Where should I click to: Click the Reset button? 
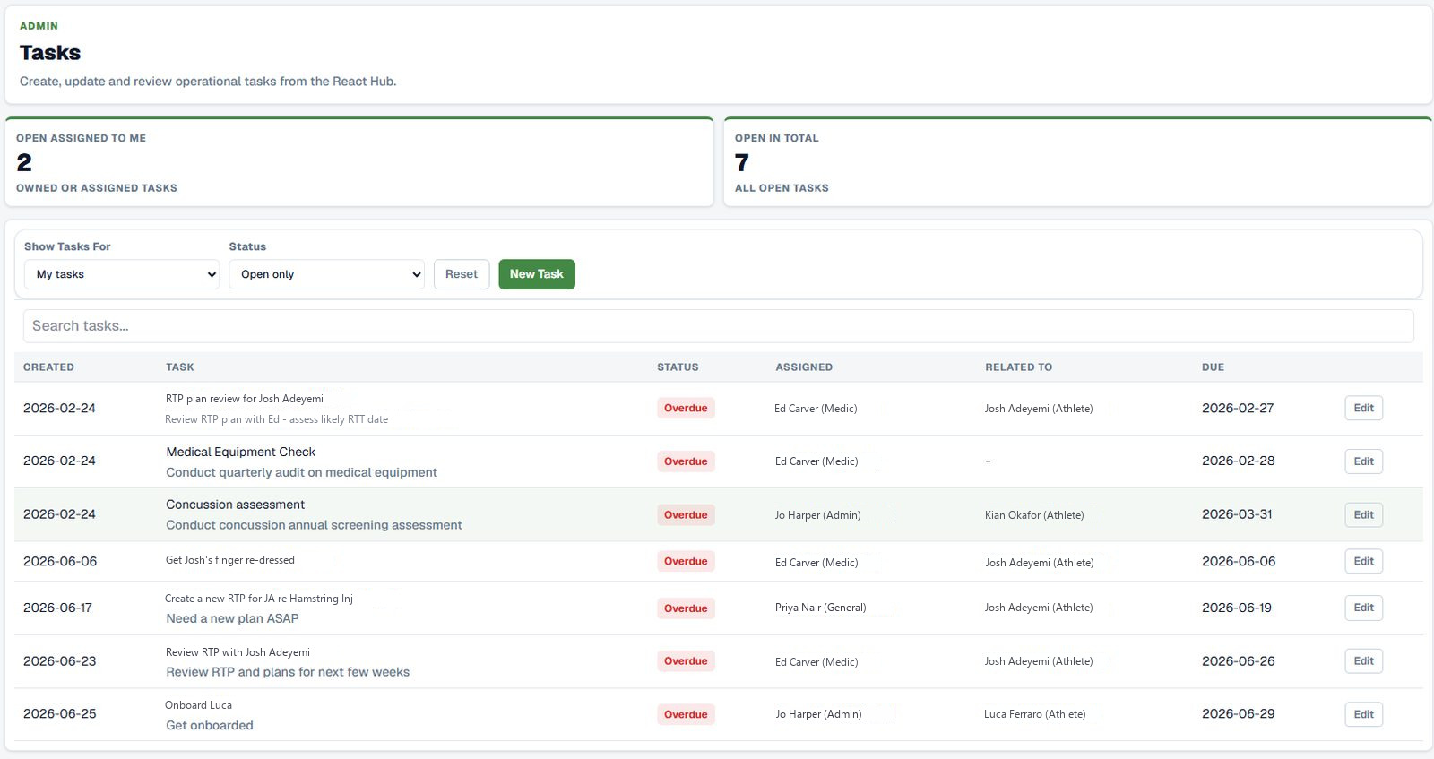coord(462,274)
